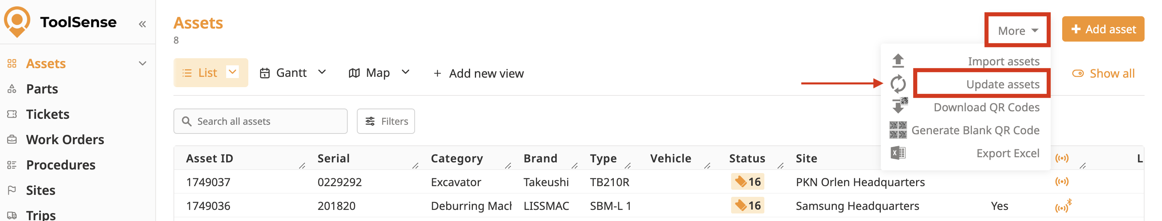Screen dimensions: 1162x221
Task: Open the Filters button
Action: point(386,121)
